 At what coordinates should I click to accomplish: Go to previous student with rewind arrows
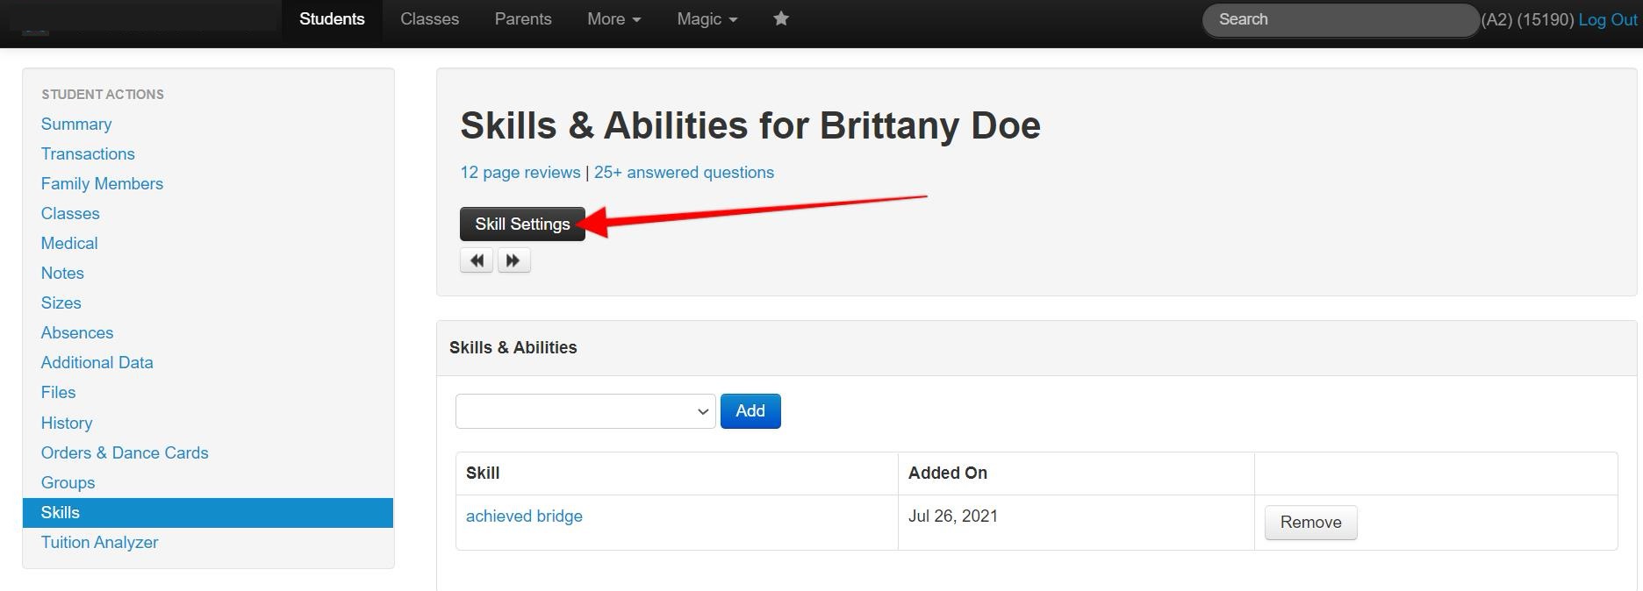point(477,260)
